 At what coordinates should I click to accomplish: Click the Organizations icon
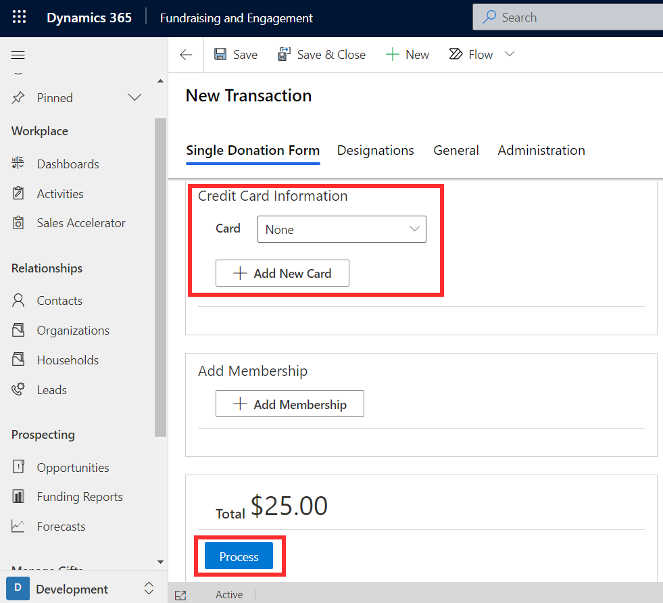click(18, 330)
